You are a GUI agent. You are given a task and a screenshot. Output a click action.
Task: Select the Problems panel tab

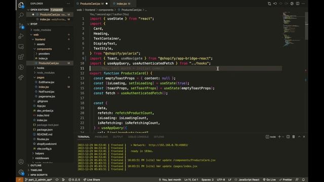tap(101, 137)
